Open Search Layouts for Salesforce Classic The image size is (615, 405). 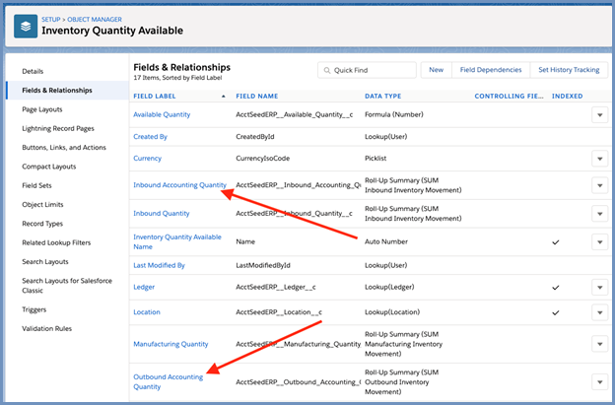click(67, 286)
